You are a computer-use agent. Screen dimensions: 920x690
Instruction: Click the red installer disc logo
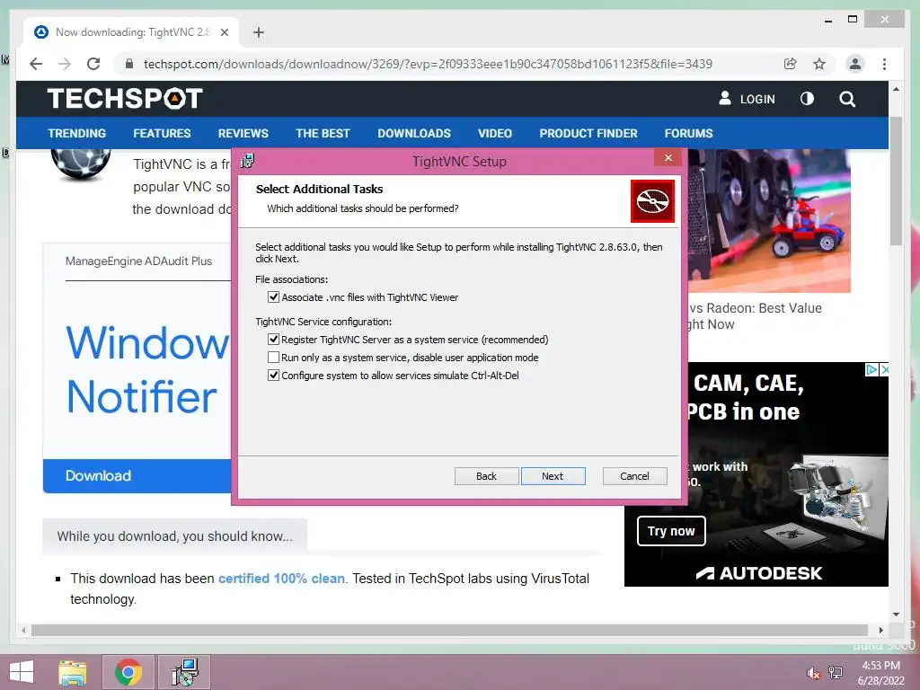coord(652,201)
